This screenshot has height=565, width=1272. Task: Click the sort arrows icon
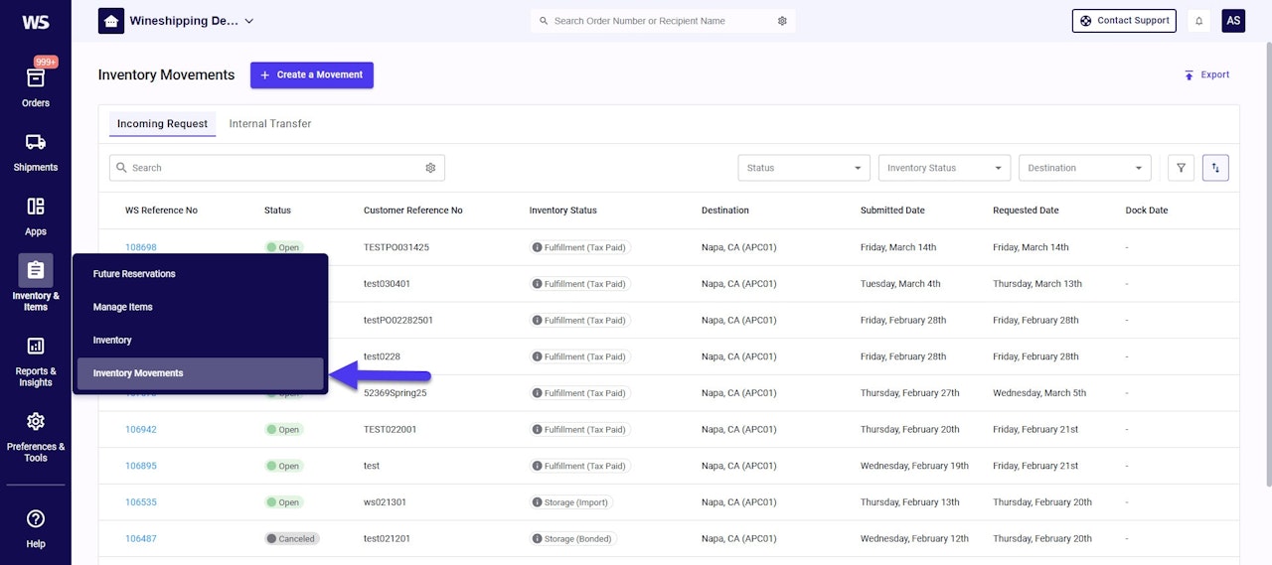coord(1215,168)
